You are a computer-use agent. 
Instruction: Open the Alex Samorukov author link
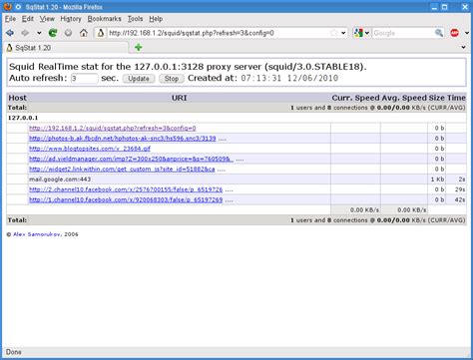click(x=37, y=234)
